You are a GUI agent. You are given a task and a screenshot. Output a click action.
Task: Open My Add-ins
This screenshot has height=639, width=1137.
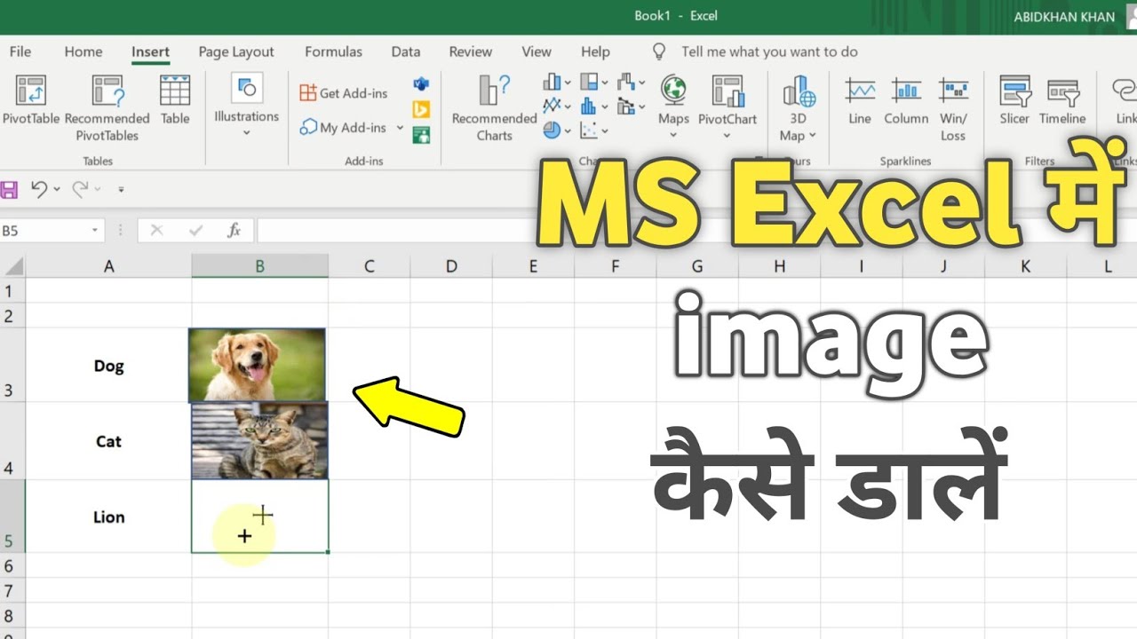(343, 128)
